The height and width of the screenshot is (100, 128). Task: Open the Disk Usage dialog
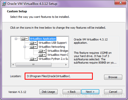click(x=49, y=92)
